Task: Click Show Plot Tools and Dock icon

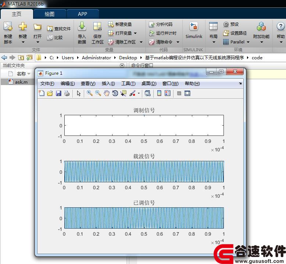Action: 187,94
